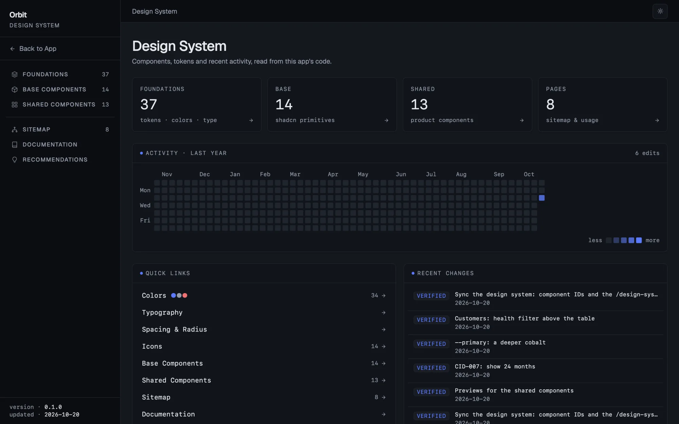Click the brightest legend swatch next to more
679x424 pixels.
pos(639,240)
